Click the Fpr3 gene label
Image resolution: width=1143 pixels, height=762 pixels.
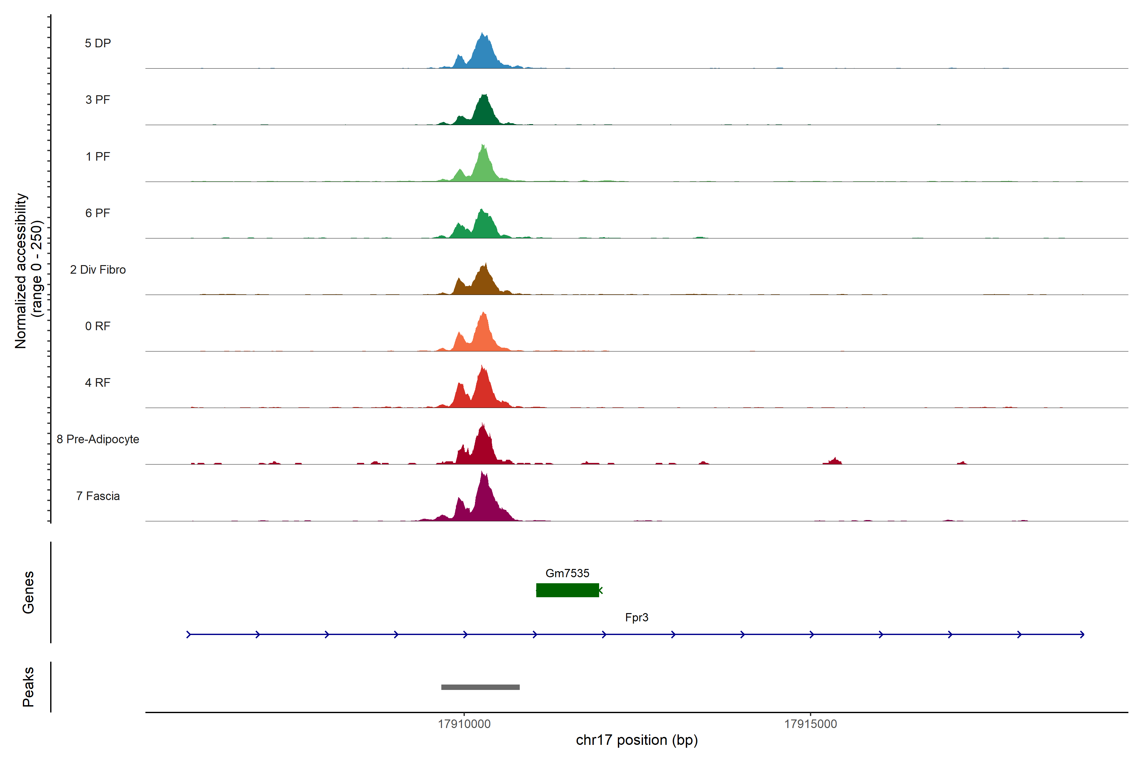(637, 617)
